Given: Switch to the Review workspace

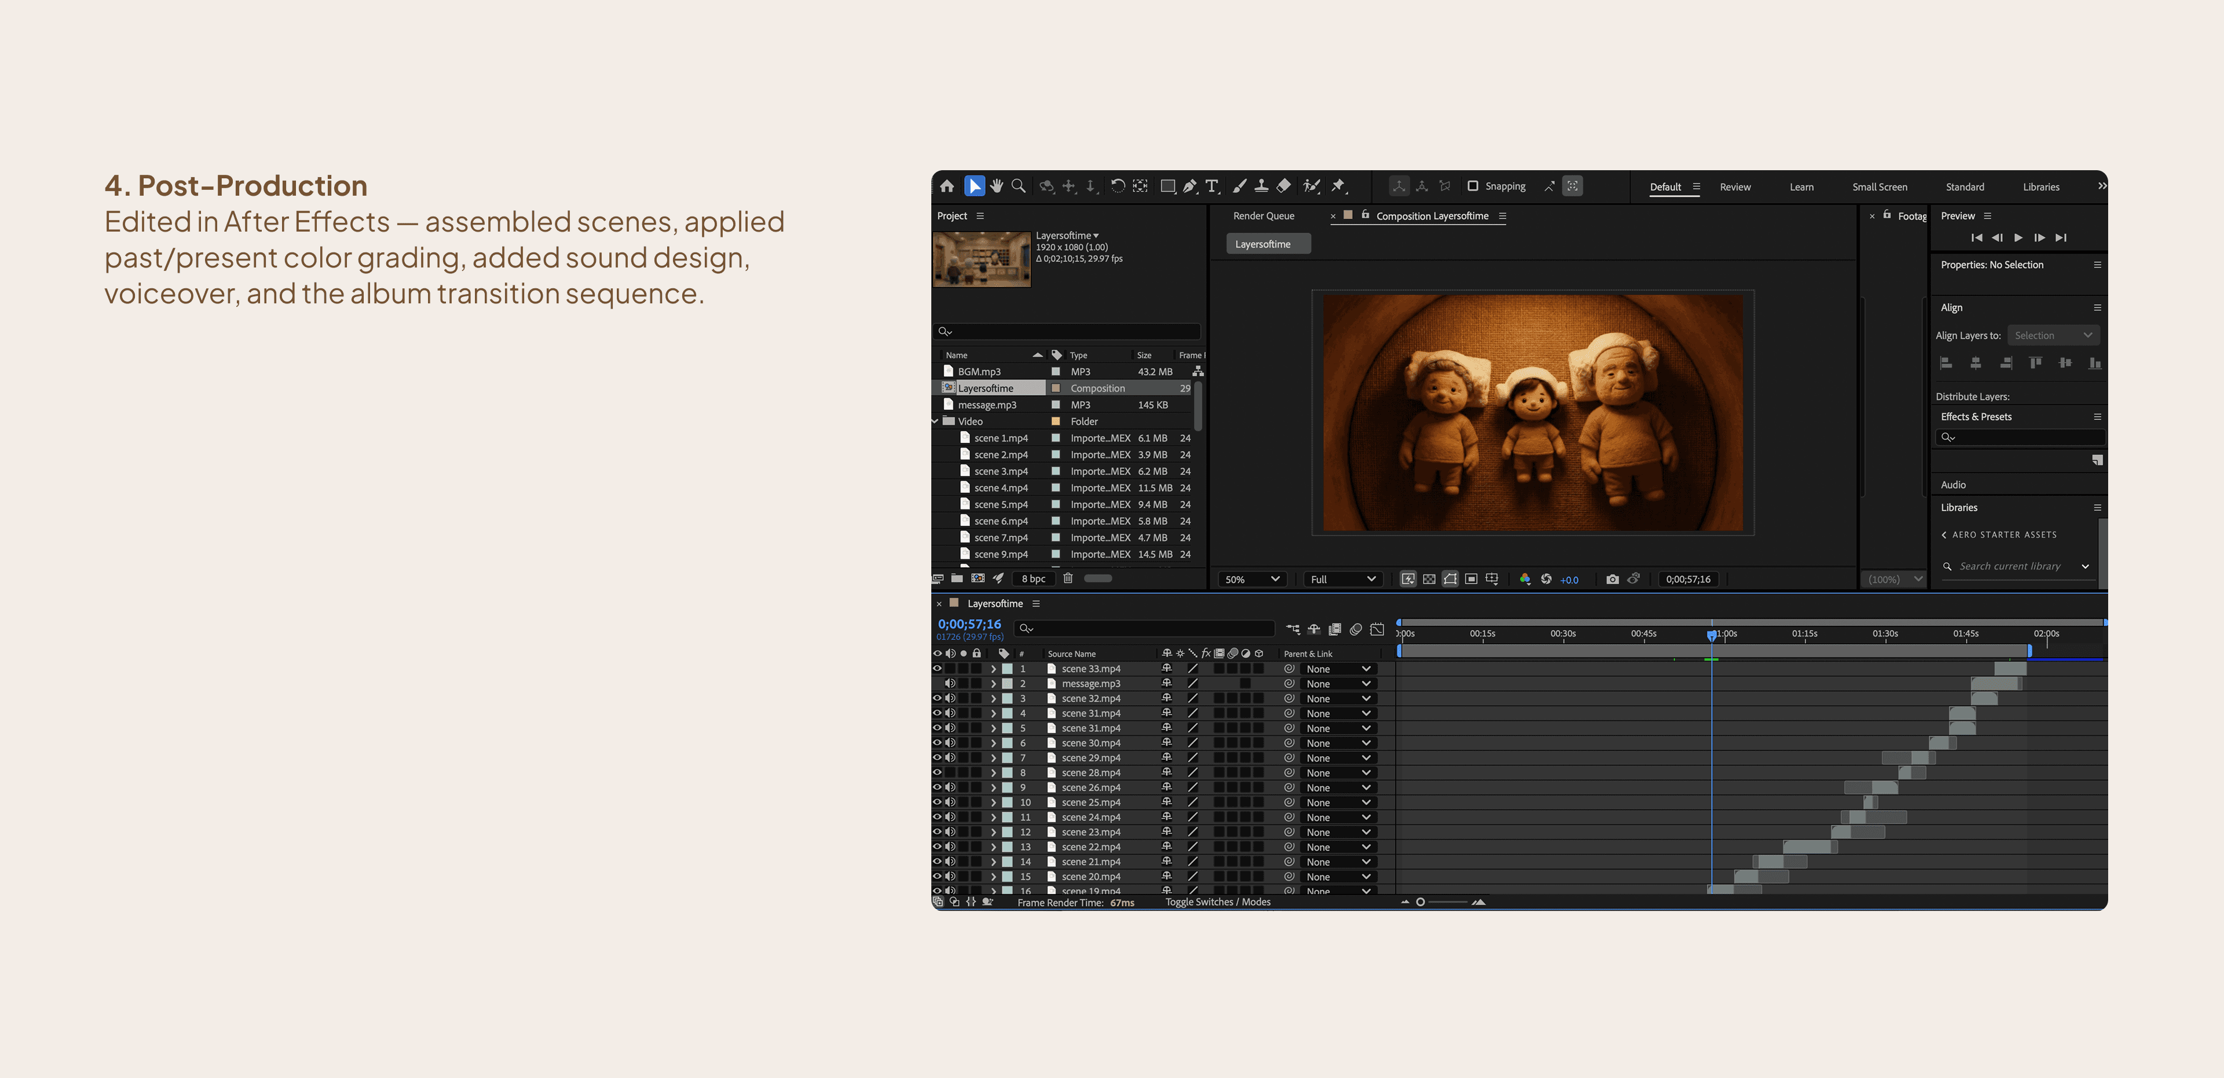Looking at the screenshot, I should 1735,186.
